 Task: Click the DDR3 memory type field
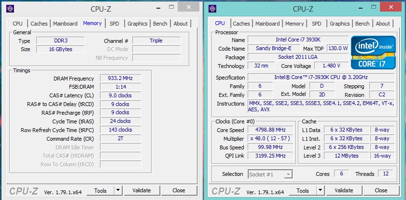click(x=60, y=40)
